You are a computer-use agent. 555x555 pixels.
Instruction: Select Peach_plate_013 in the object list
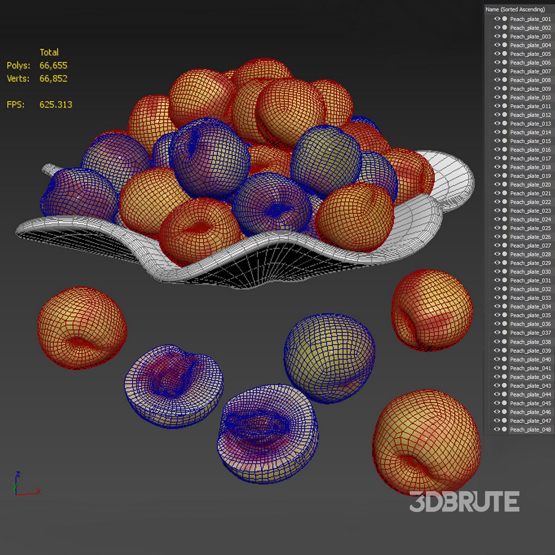pos(530,123)
